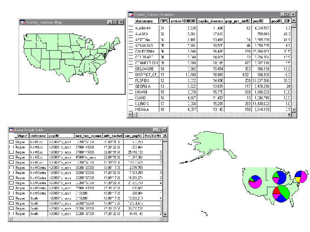Screen dimensions: 310x232
Task: Click the States_Census Browser window icon
Action: (131, 15)
